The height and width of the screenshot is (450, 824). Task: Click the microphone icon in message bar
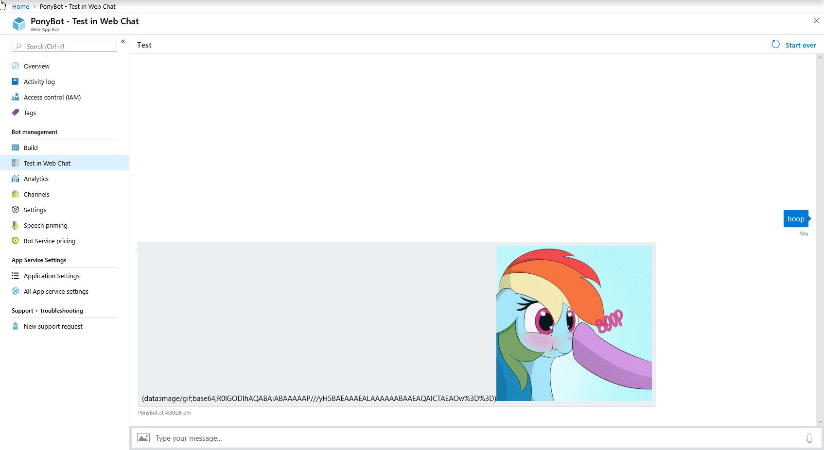click(x=809, y=438)
